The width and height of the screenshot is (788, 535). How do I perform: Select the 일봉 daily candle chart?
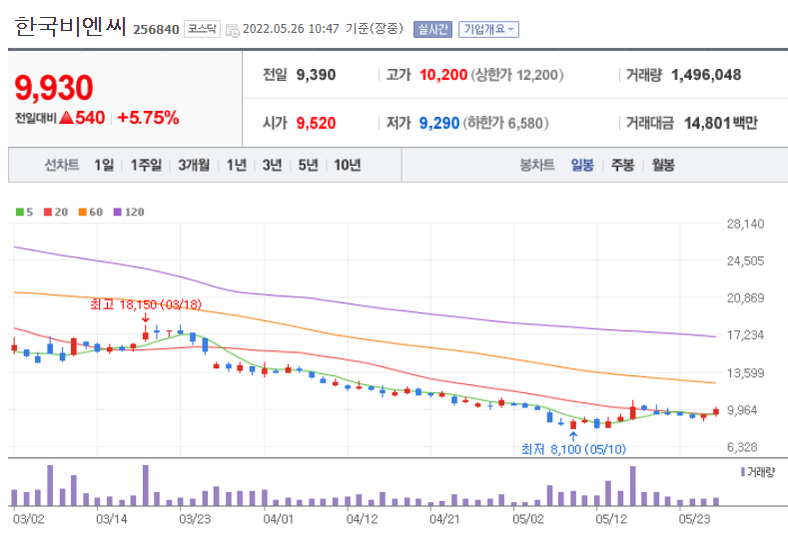582,165
